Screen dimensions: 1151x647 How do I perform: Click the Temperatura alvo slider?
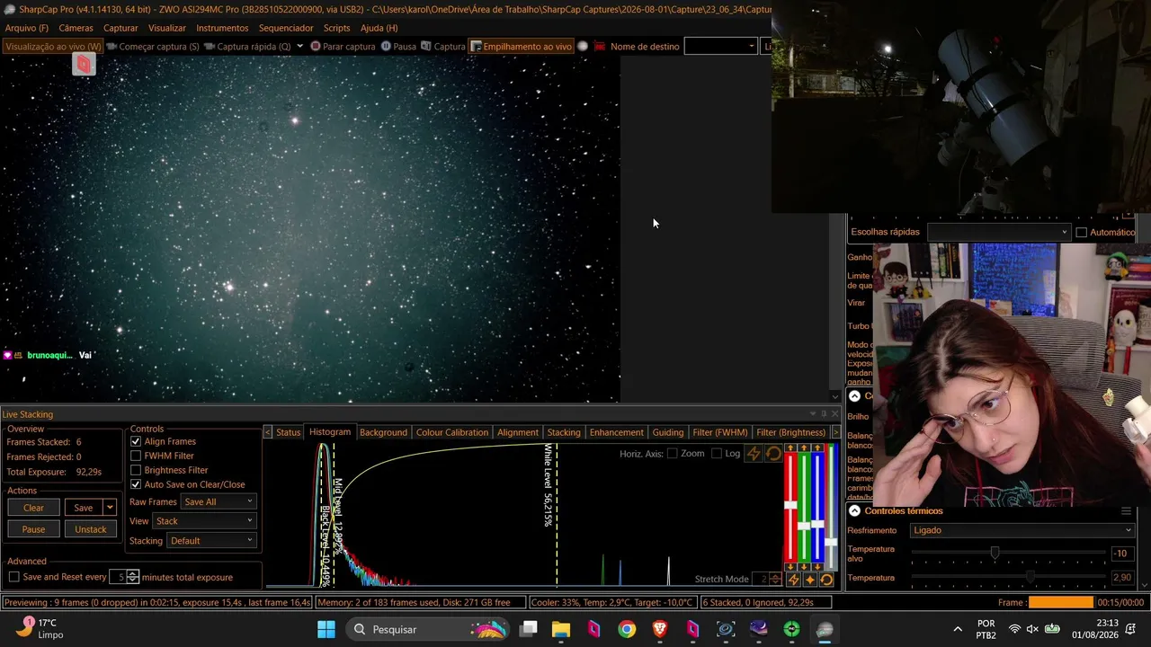(1008, 553)
